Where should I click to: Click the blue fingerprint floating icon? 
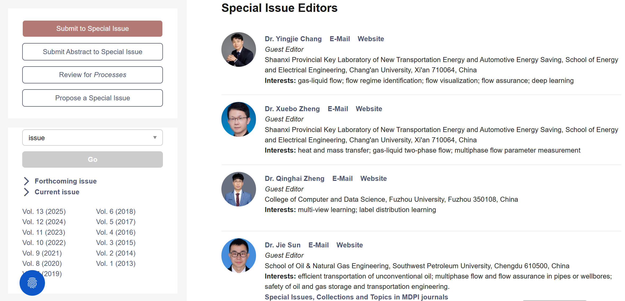coord(32,283)
